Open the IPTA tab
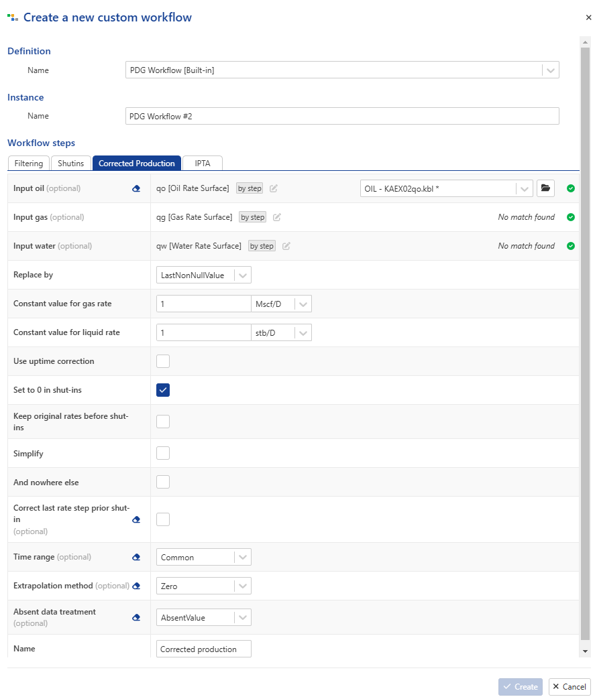 [202, 163]
